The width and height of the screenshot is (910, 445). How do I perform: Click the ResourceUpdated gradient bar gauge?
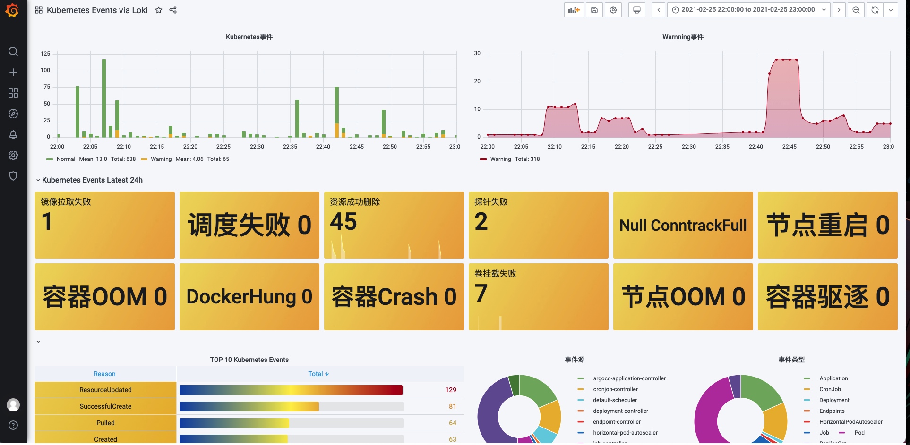(x=291, y=390)
